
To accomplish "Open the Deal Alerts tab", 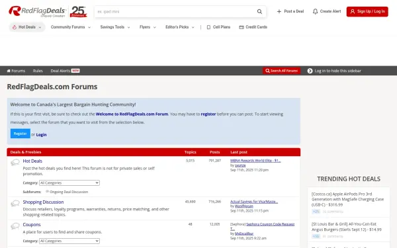I will coord(60,71).
